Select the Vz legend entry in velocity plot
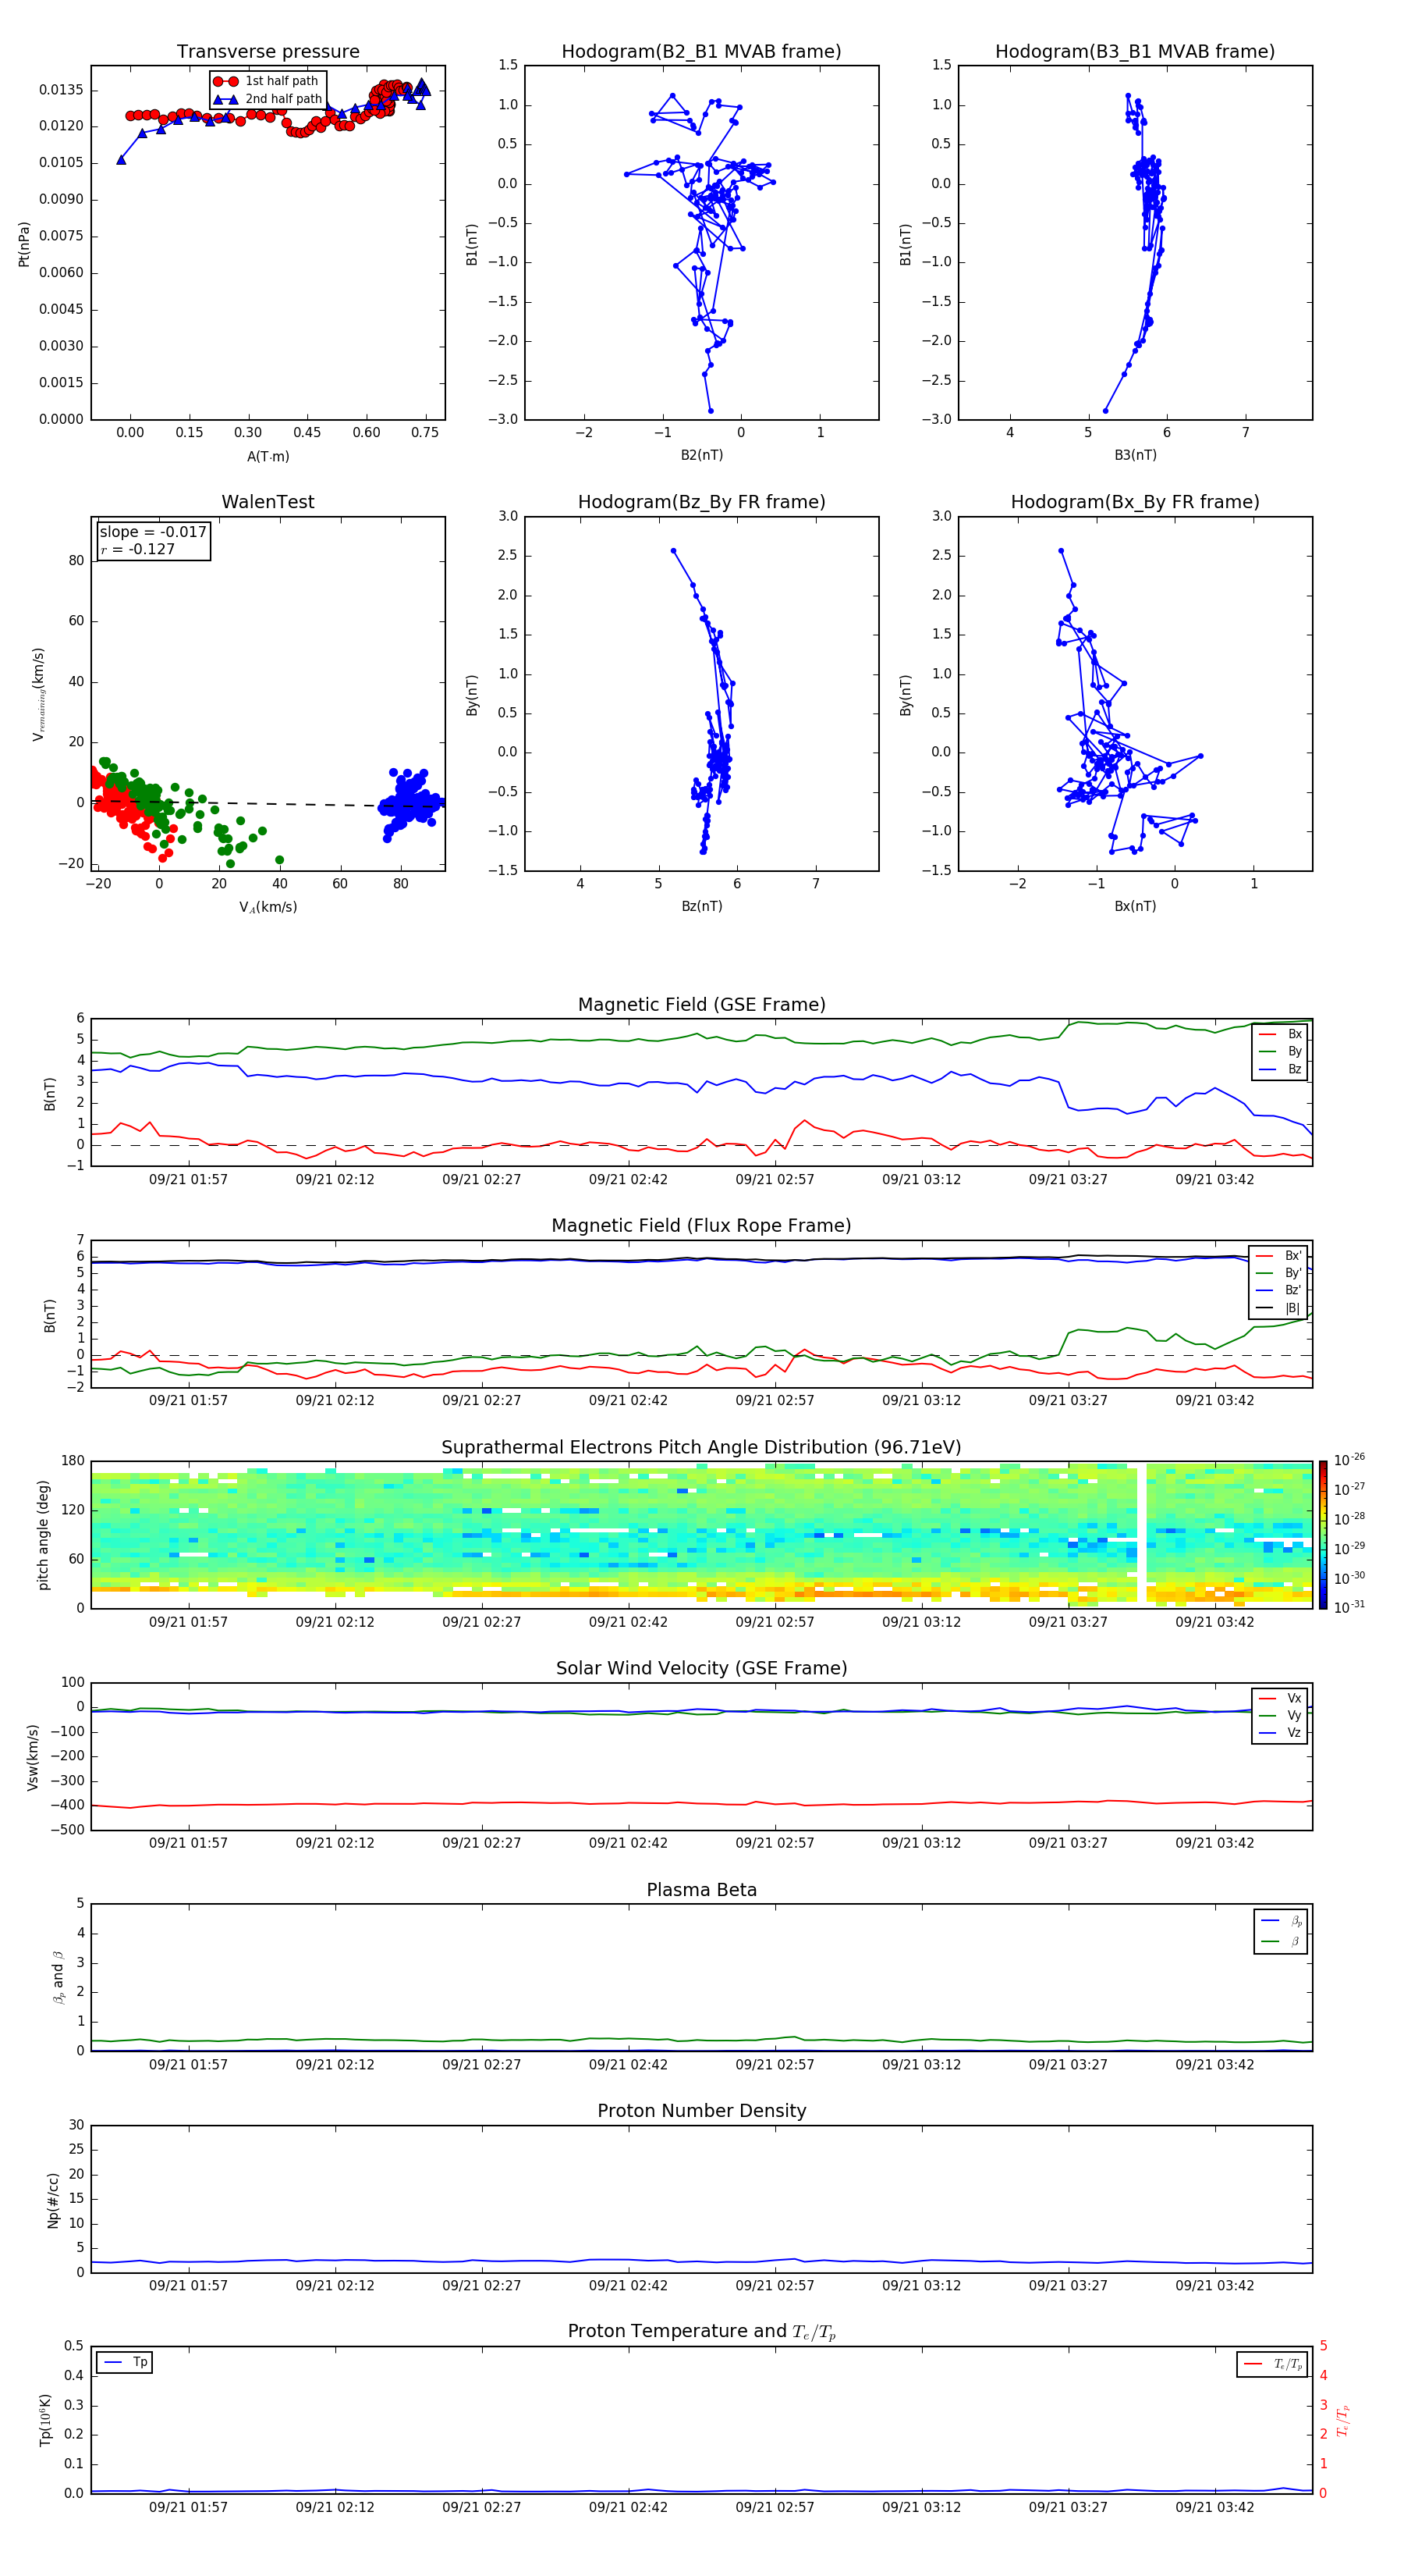Image resolution: width=1404 pixels, height=2576 pixels. [x=1280, y=1733]
